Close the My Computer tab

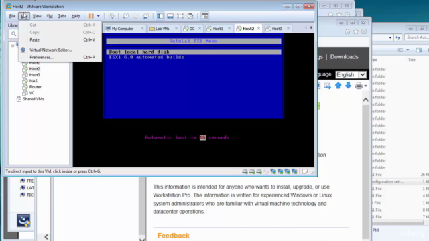[x=142, y=28]
